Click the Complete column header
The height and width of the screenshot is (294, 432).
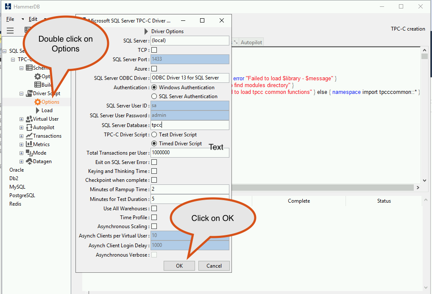point(299,201)
